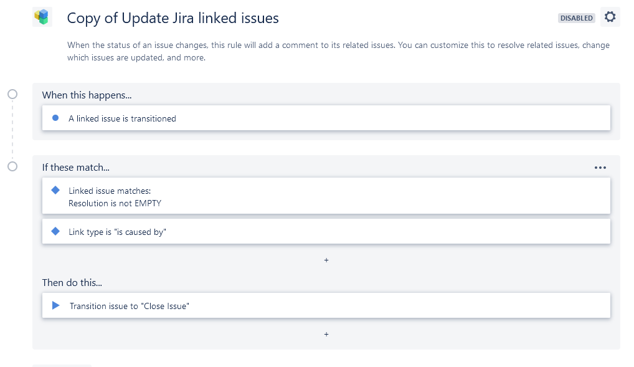Toggle the rule enabled state via DISABLED label
The image size is (634, 367).
click(x=576, y=17)
